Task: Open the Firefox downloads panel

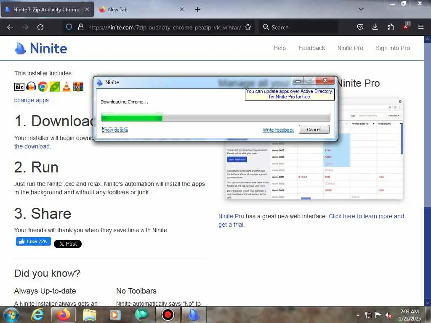Action: point(375,27)
